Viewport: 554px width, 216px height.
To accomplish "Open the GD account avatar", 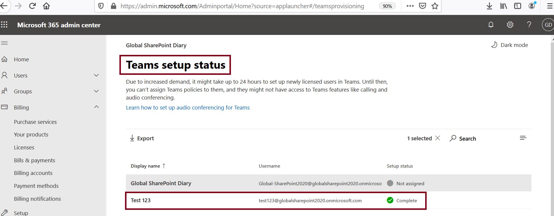I will click(548, 25).
